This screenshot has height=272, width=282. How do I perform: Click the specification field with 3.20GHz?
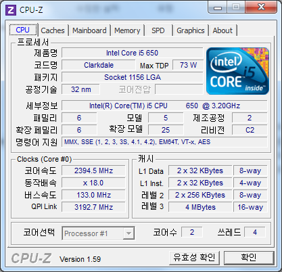(164, 106)
